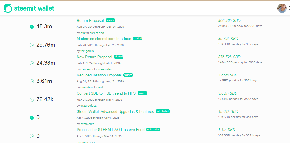Click 109 SBD per day for 365 days
Screen dimensions: 290x143
click(x=238, y=44)
